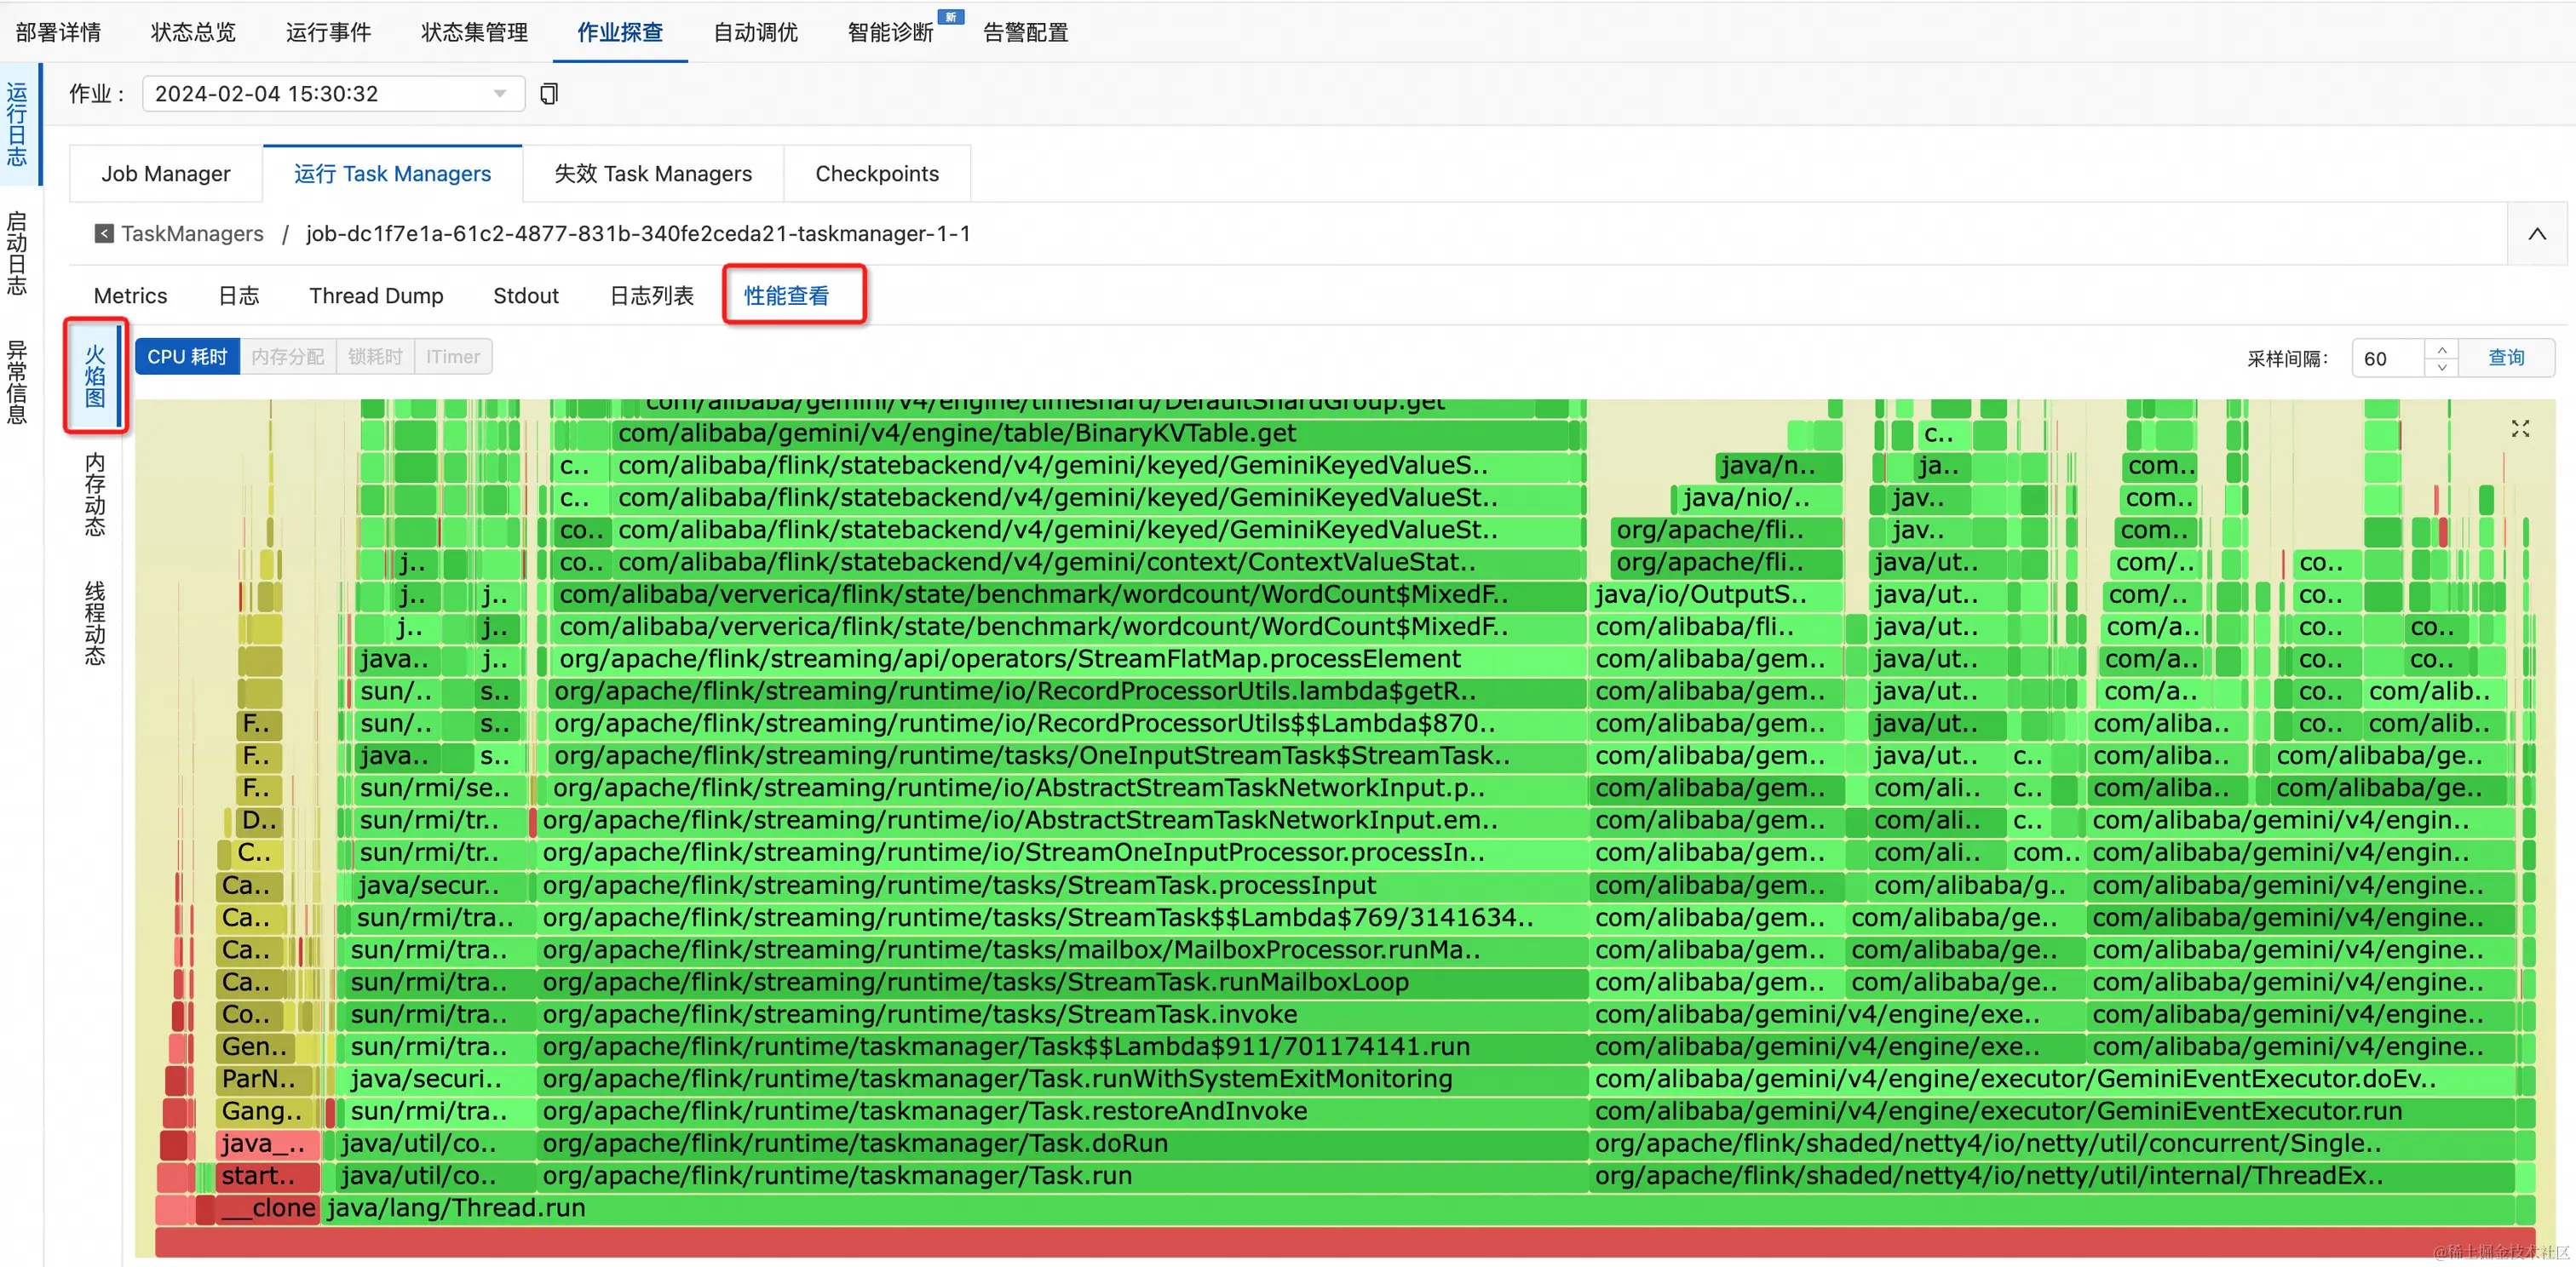Click the 查询 query button
2576x1267 pixels.
(x=2505, y=358)
